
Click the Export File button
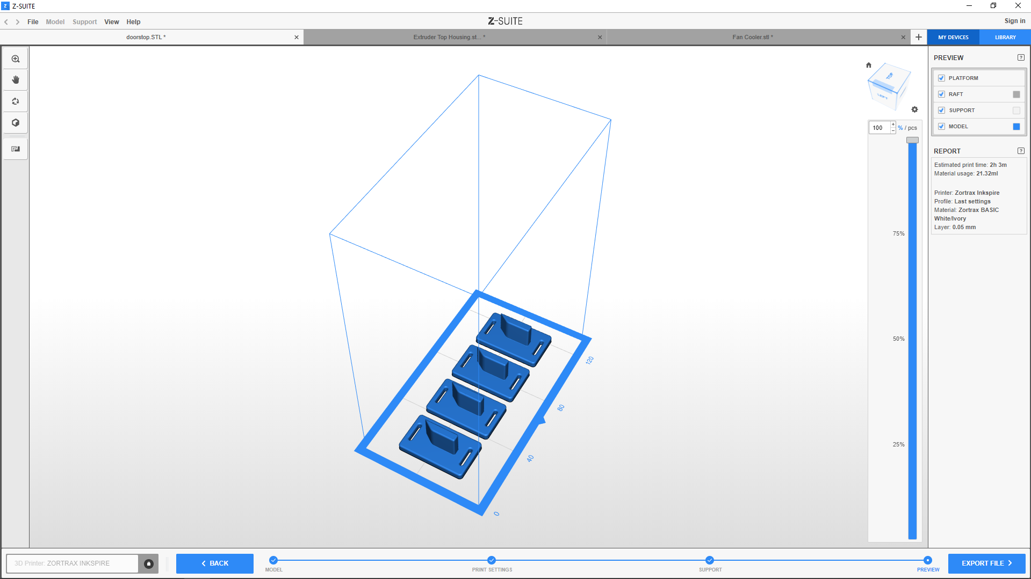click(x=986, y=563)
